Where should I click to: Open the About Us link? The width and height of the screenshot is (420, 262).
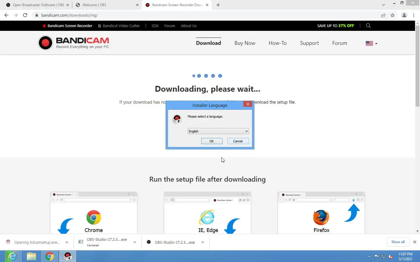click(189, 26)
